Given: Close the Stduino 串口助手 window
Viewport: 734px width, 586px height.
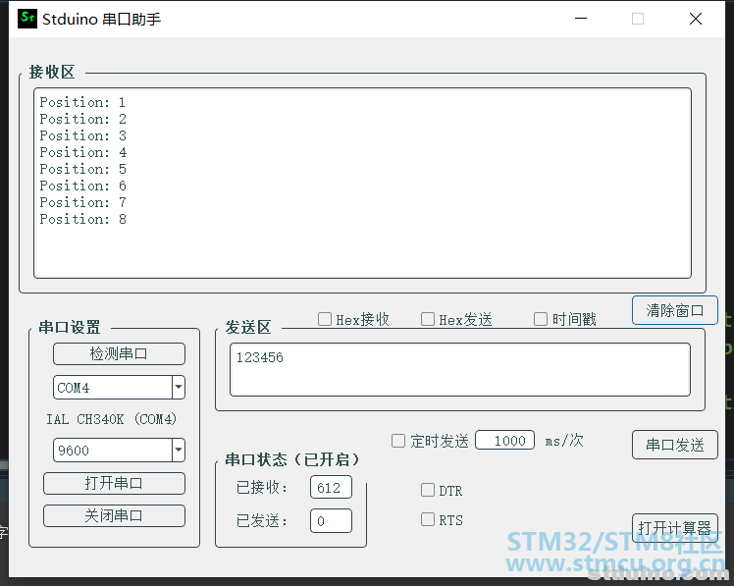Looking at the screenshot, I should [x=696, y=19].
